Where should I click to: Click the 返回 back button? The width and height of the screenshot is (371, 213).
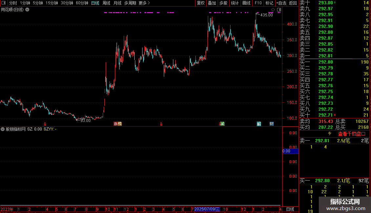tap(293, 3)
